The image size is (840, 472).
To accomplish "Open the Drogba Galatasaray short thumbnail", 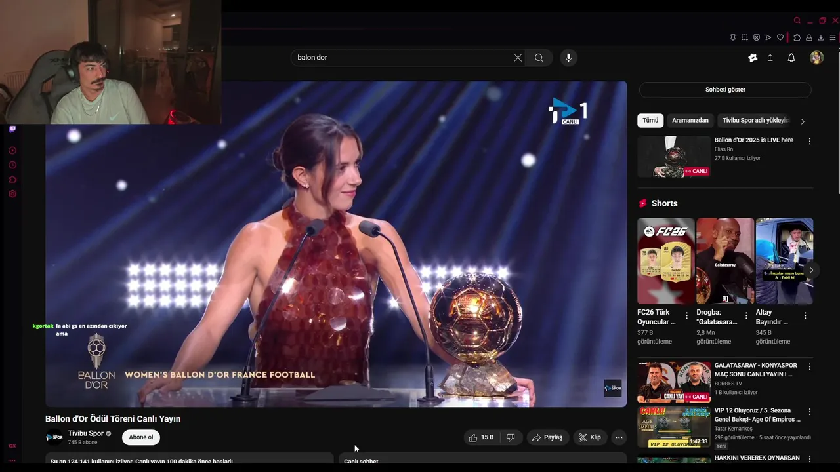I will pyautogui.click(x=725, y=261).
